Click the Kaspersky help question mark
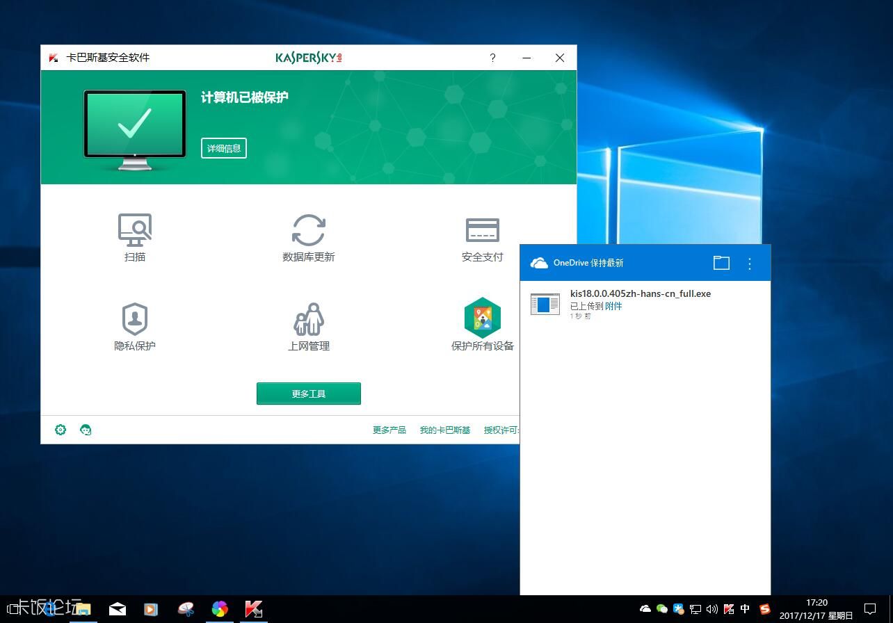 click(492, 58)
